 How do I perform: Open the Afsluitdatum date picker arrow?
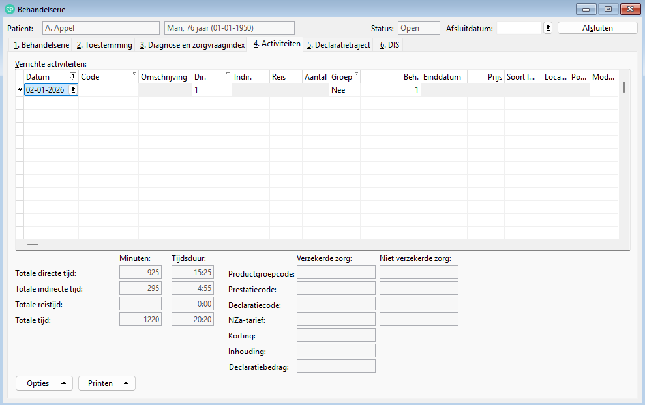click(548, 28)
